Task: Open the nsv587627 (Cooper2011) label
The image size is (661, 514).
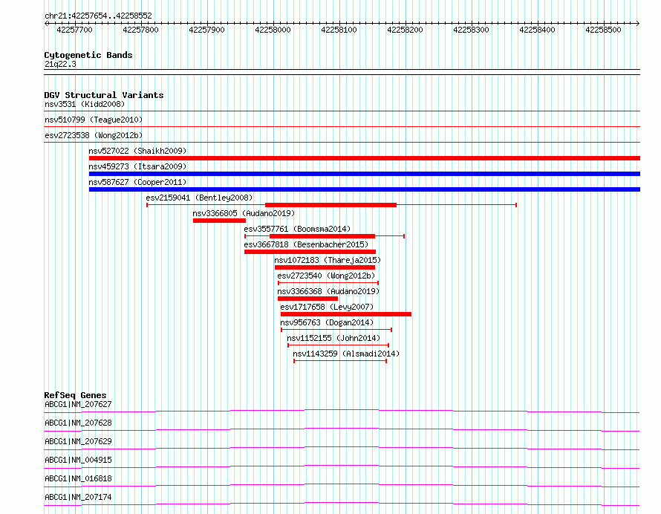Action: point(137,182)
